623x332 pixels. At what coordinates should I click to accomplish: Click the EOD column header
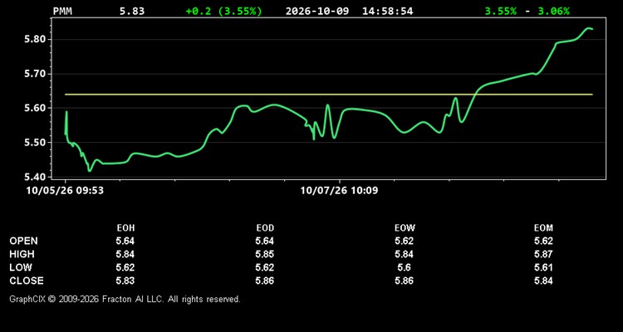[x=265, y=228]
